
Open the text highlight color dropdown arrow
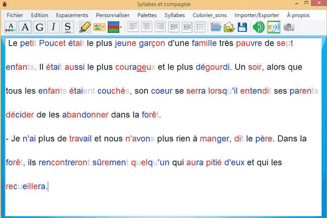coord(104,27)
